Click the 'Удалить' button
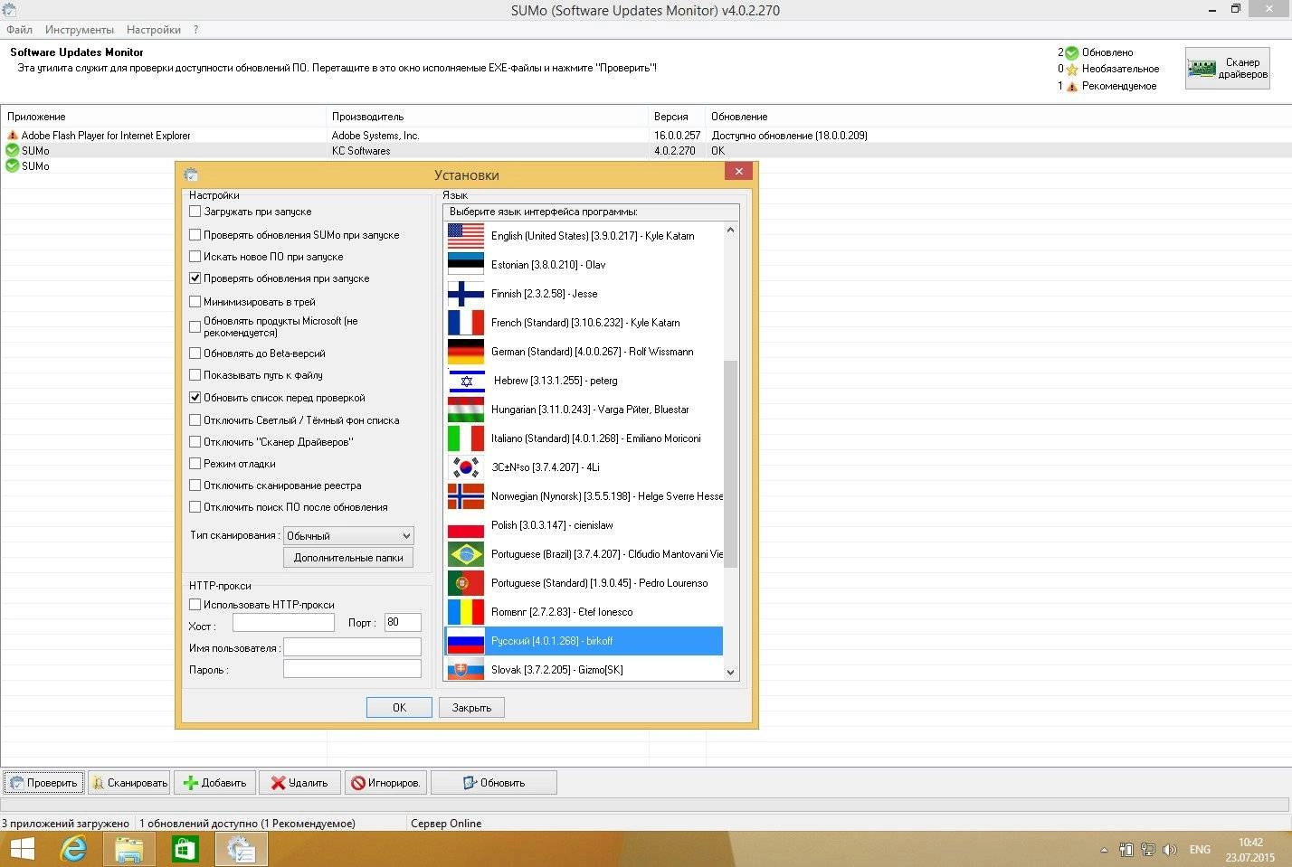Image resolution: width=1292 pixels, height=867 pixels. (300, 783)
